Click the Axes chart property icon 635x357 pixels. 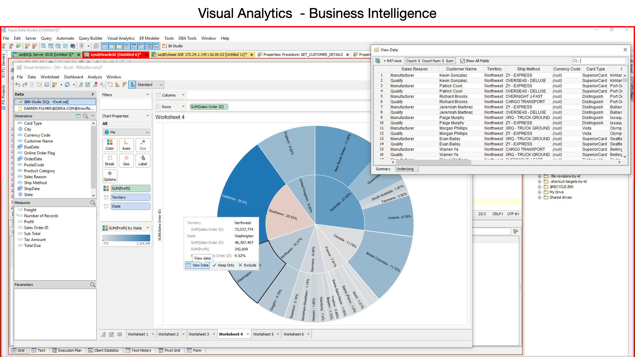126,145
